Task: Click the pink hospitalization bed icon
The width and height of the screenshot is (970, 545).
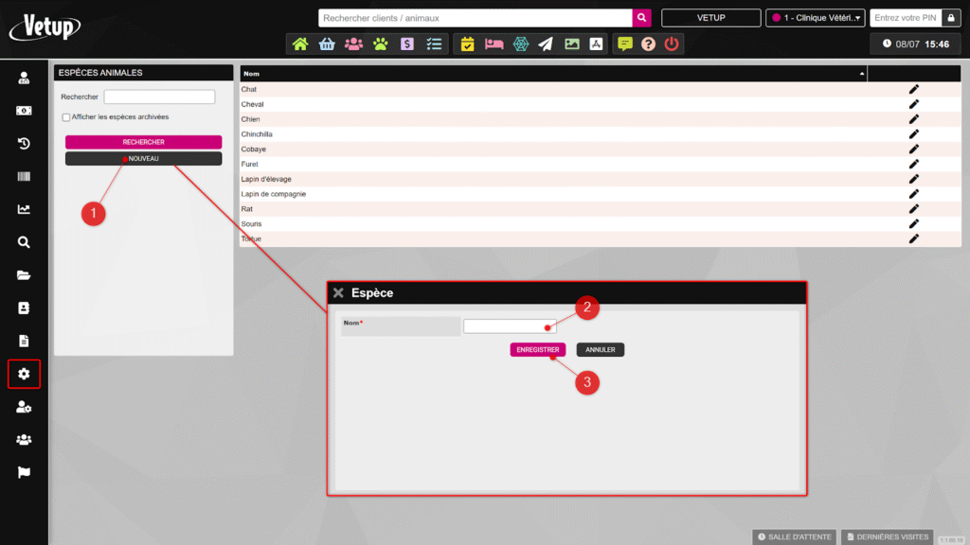Action: point(494,44)
